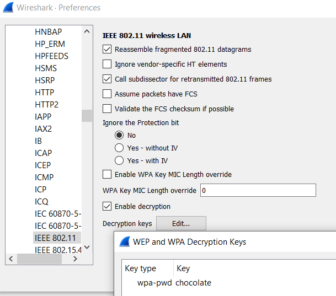Select the wpa-pwd key type cell
Screen dimensions: 336x296
point(154,283)
